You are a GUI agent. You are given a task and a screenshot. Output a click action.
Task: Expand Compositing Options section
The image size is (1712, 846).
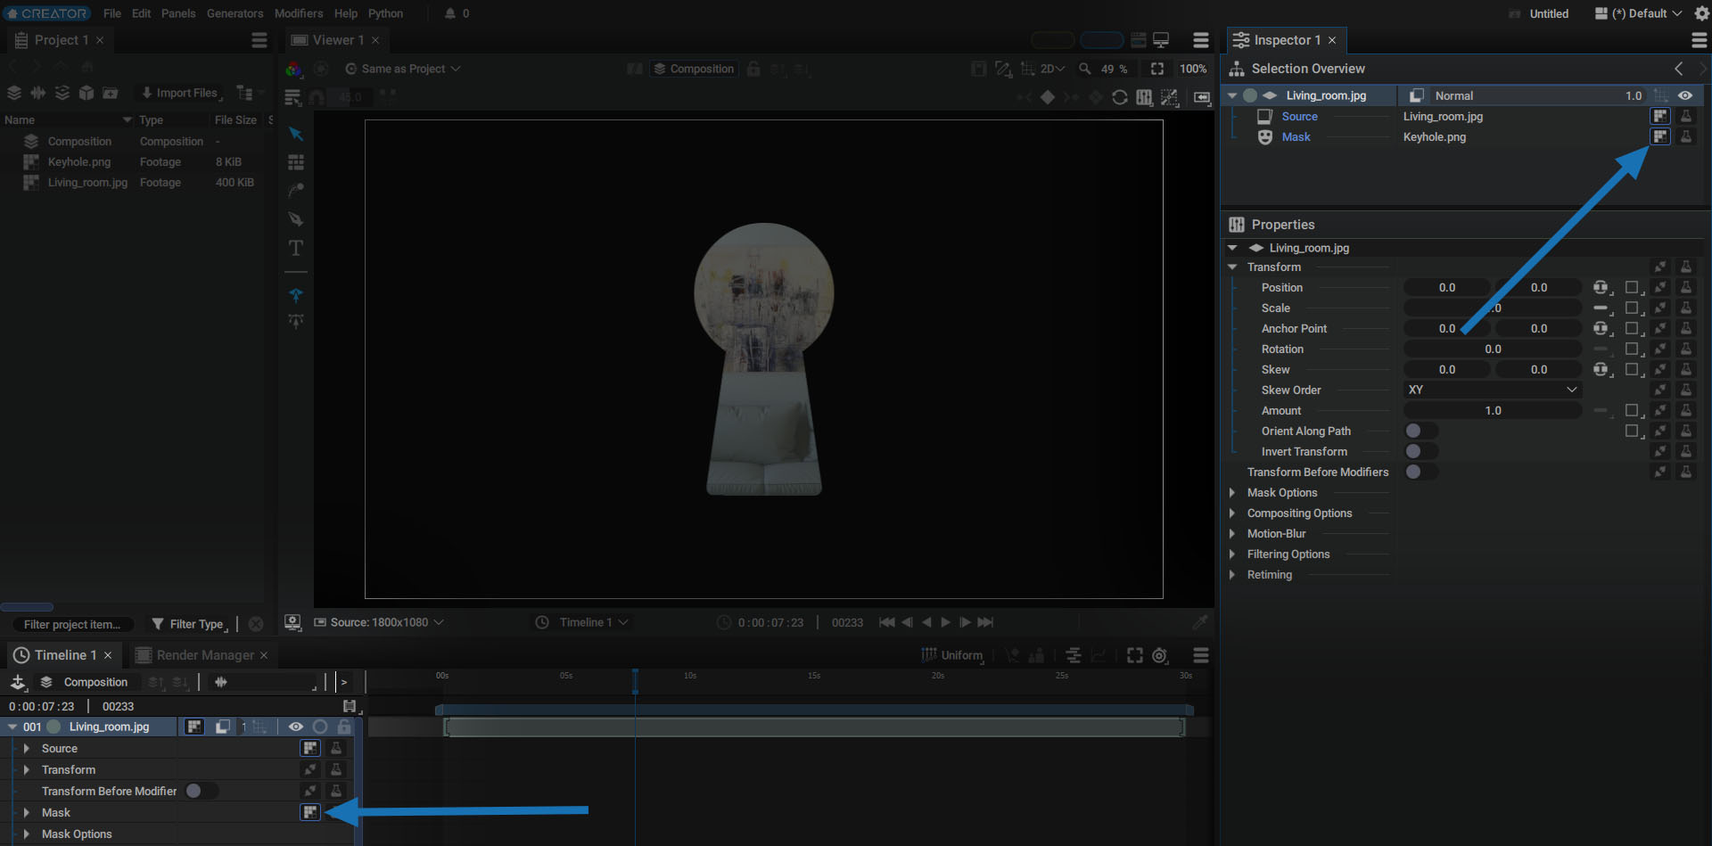[1232, 513]
